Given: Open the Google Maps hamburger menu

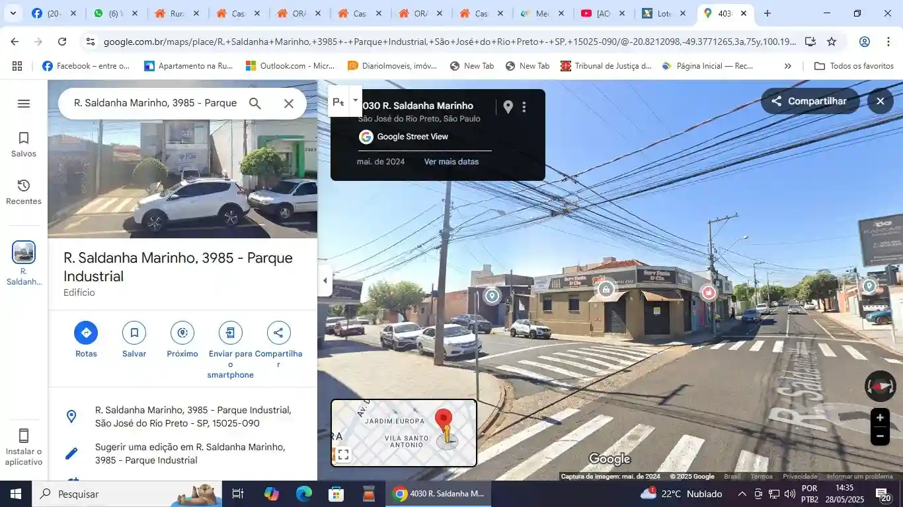Looking at the screenshot, I should click(24, 104).
